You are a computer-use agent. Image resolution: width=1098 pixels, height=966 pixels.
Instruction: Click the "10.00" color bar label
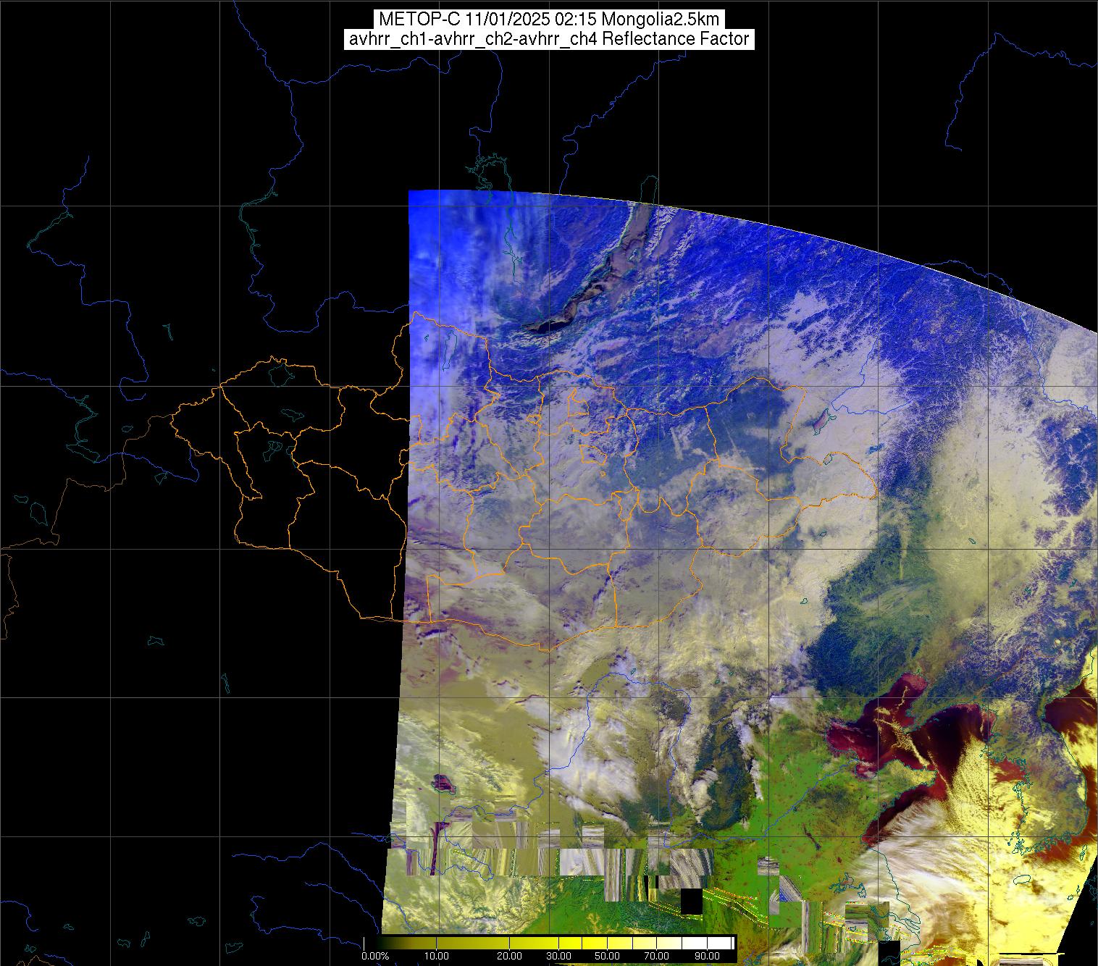click(438, 957)
